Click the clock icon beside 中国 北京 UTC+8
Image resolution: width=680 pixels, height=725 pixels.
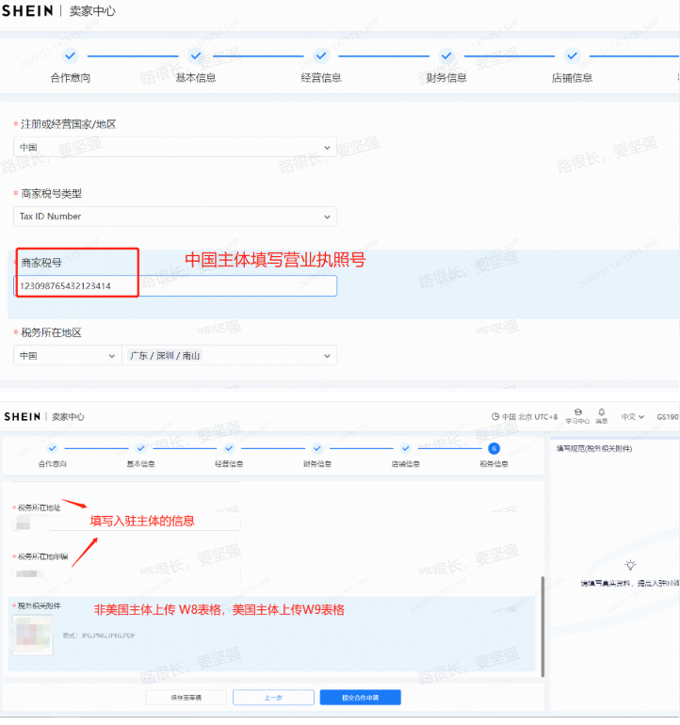coord(495,416)
